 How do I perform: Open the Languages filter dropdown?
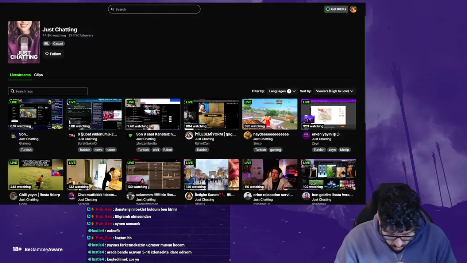pos(282,91)
